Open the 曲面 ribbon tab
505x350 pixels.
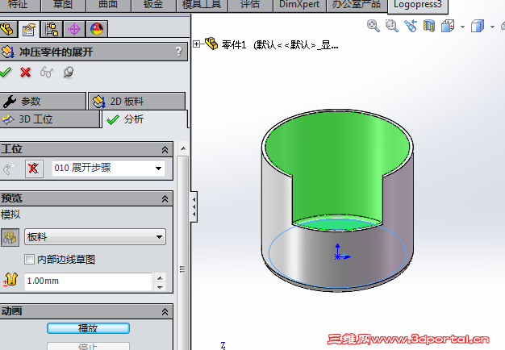pos(108,5)
